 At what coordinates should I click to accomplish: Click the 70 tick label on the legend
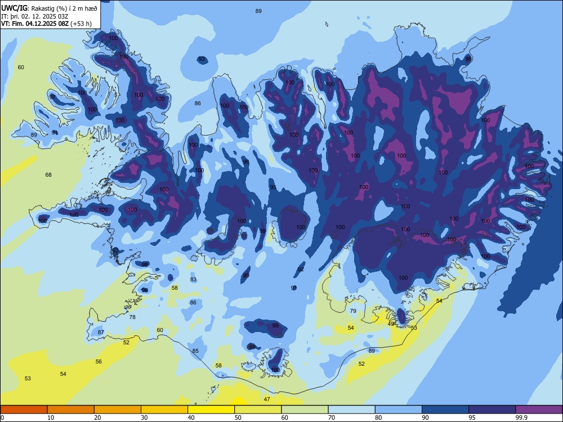pyautogui.click(x=332, y=417)
